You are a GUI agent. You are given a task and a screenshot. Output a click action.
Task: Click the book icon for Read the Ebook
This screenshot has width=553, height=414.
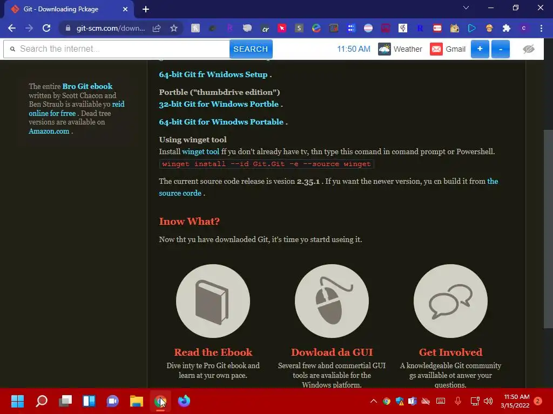click(x=213, y=301)
